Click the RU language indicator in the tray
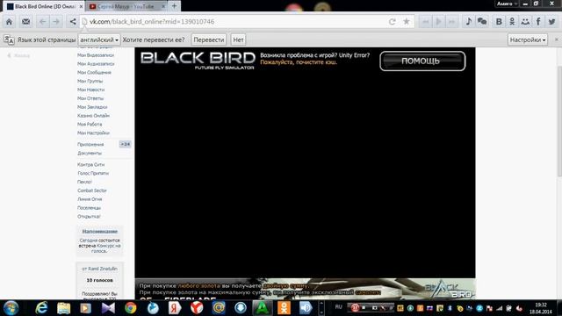The height and width of the screenshot is (316, 562). click(339, 307)
